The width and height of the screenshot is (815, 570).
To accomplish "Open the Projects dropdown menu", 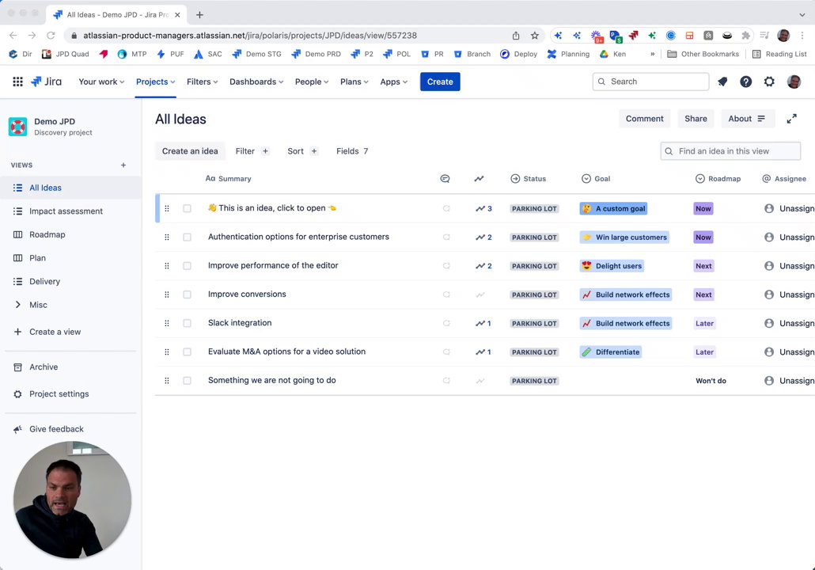I will click(155, 82).
